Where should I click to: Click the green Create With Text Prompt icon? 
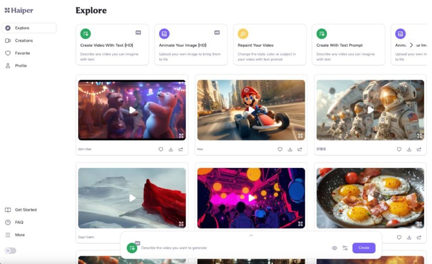coord(322,34)
